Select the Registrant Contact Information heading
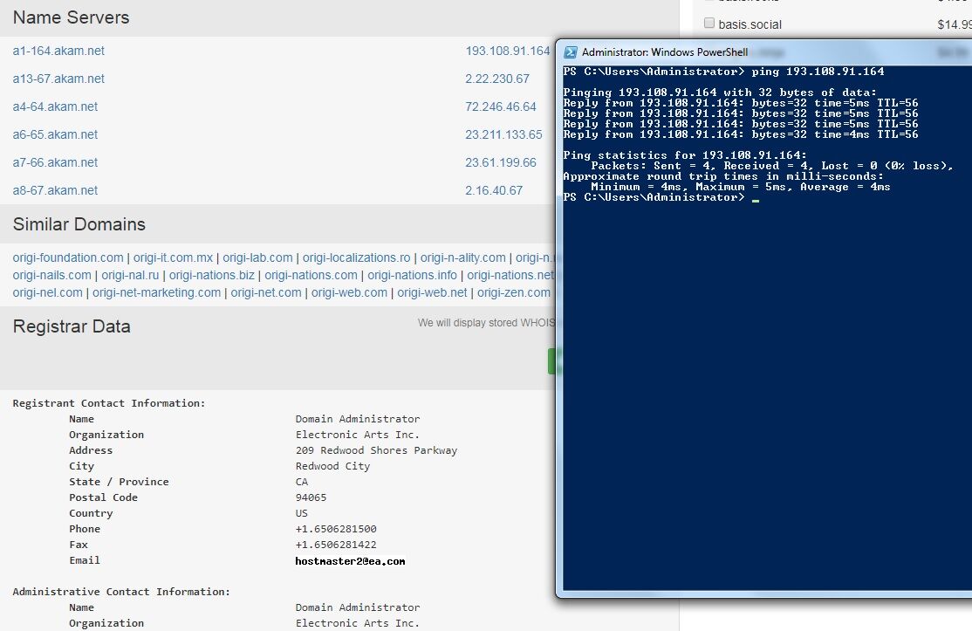 click(x=108, y=403)
